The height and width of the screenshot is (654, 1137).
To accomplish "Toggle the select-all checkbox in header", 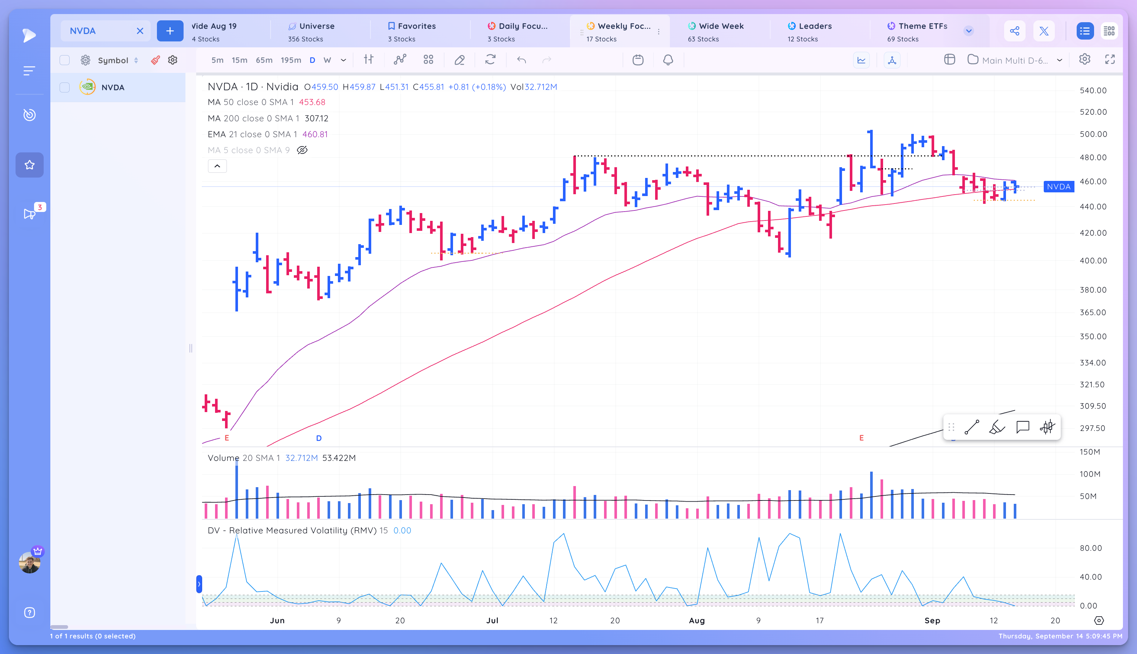I will (65, 60).
